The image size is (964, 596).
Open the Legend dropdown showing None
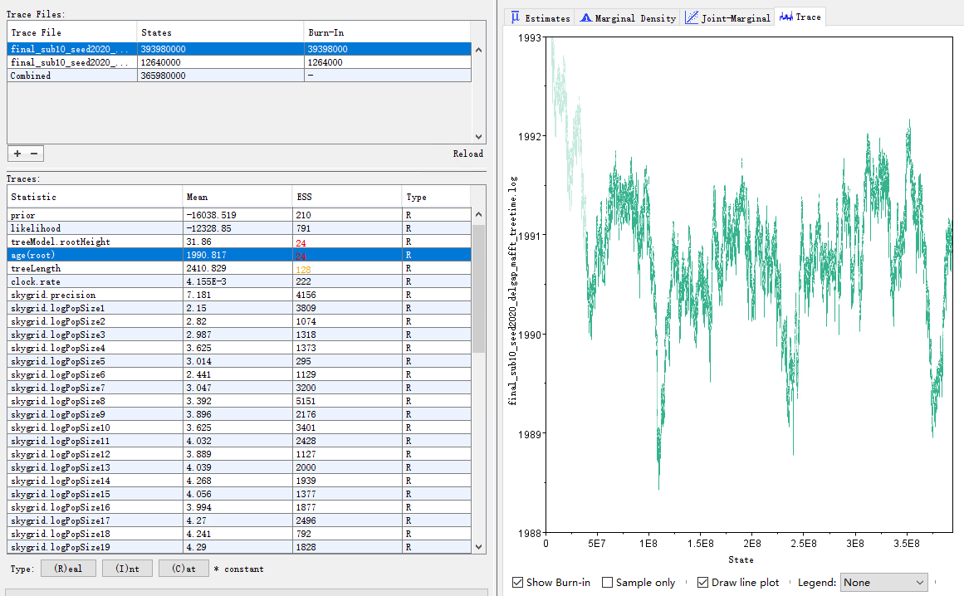(883, 582)
